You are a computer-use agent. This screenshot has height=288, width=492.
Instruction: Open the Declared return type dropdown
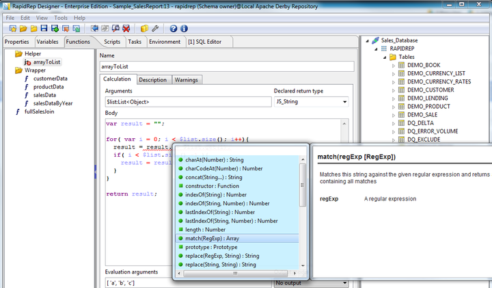coord(344,102)
